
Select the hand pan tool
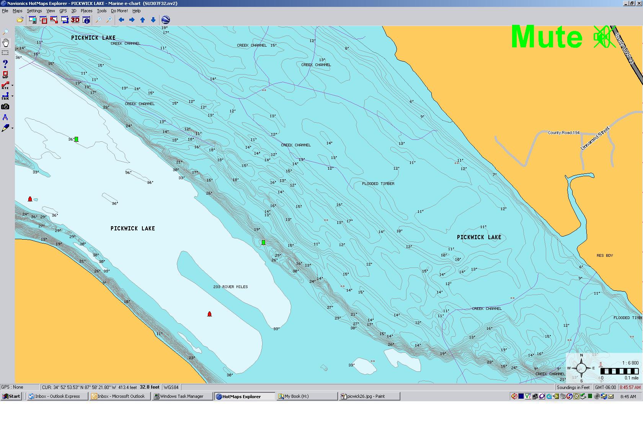click(5, 42)
